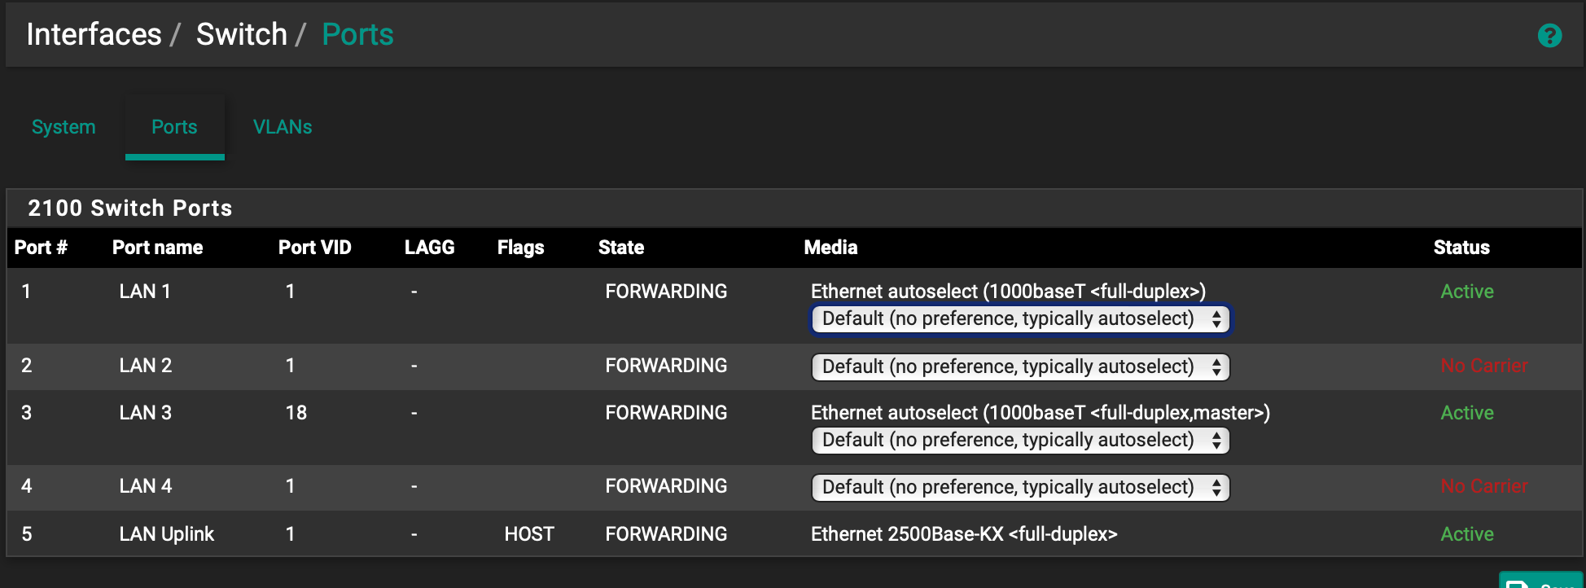
Task: Click the Status column header
Action: click(x=1461, y=248)
